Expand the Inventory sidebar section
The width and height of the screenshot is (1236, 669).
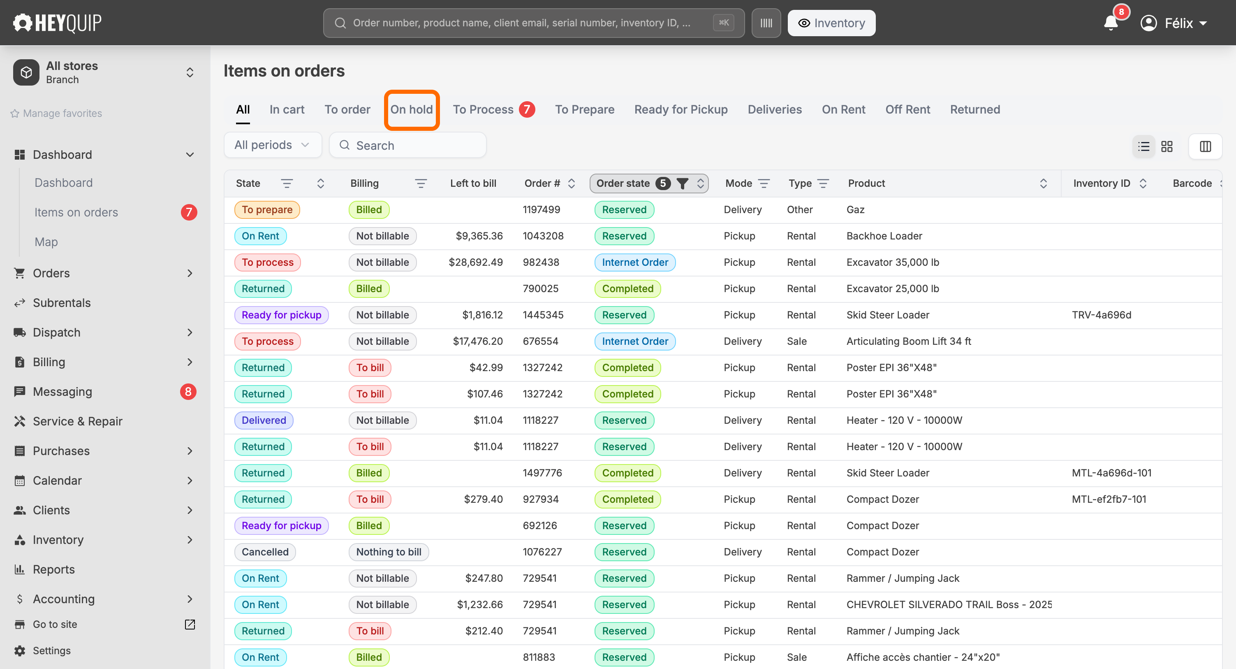click(190, 540)
